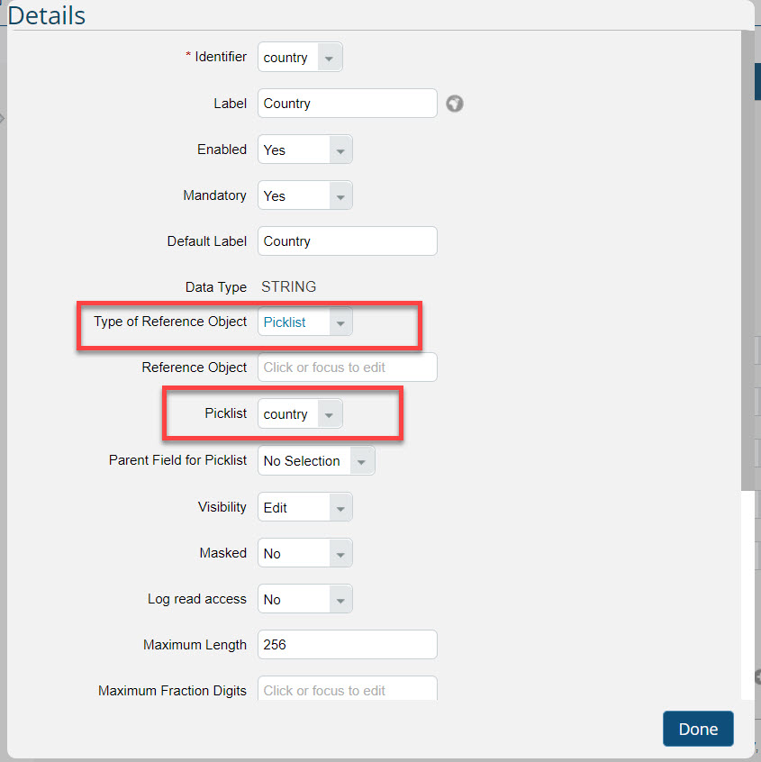The height and width of the screenshot is (762, 761).
Task: Focus the Maximum Fraction Digits field
Action: pyautogui.click(x=348, y=688)
